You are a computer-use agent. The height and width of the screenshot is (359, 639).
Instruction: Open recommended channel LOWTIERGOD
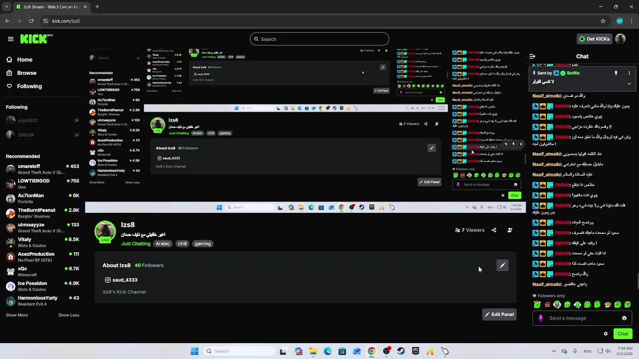tap(42, 183)
